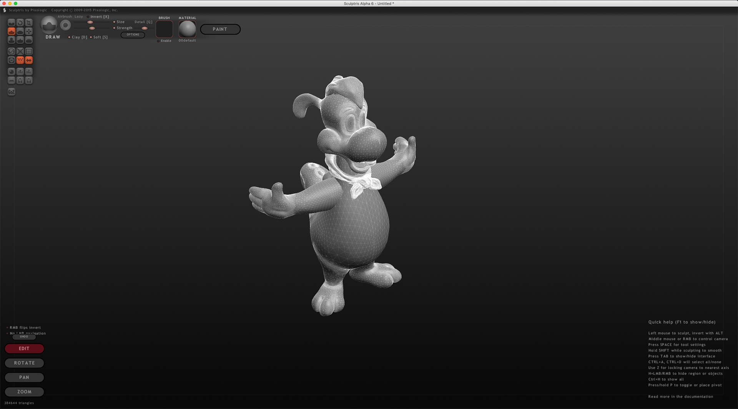The width and height of the screenshot is (738, 409).
Task: Select the orange Draw tool icon
Action: point(12,31)
